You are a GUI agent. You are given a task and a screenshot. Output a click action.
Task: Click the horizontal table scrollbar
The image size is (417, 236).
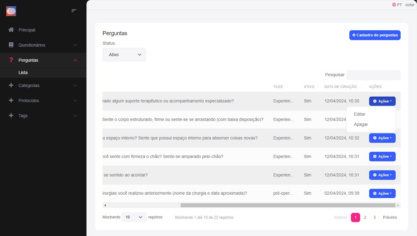point(288,205)
